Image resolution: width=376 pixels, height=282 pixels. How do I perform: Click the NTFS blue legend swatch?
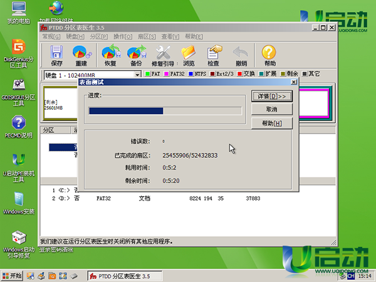point(191,74)
